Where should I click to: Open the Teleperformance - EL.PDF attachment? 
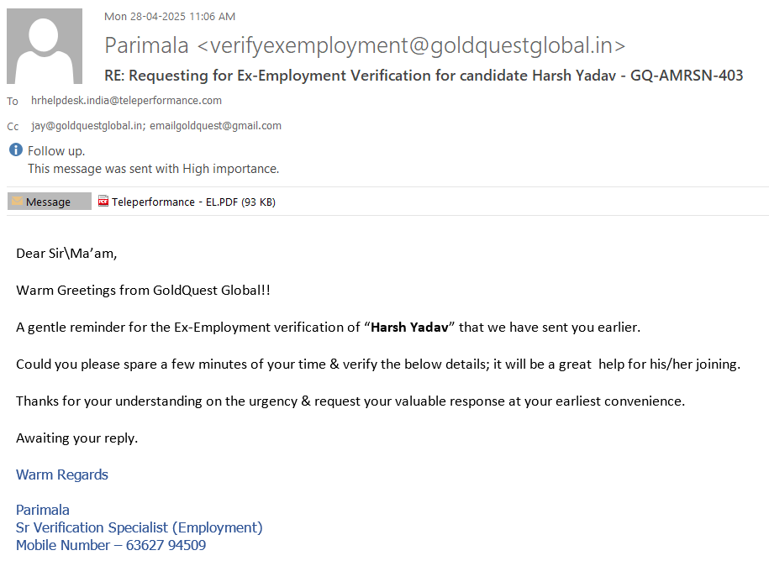click(193, 202)
